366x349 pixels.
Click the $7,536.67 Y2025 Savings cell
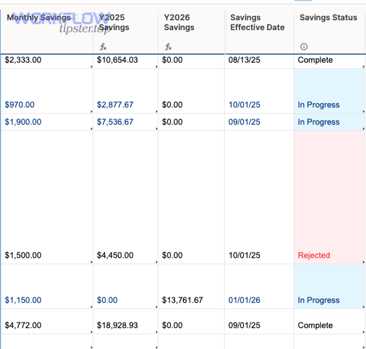115,122
